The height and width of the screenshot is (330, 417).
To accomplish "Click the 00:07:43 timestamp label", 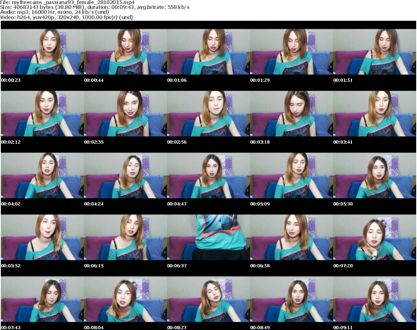I will (11, 328).
